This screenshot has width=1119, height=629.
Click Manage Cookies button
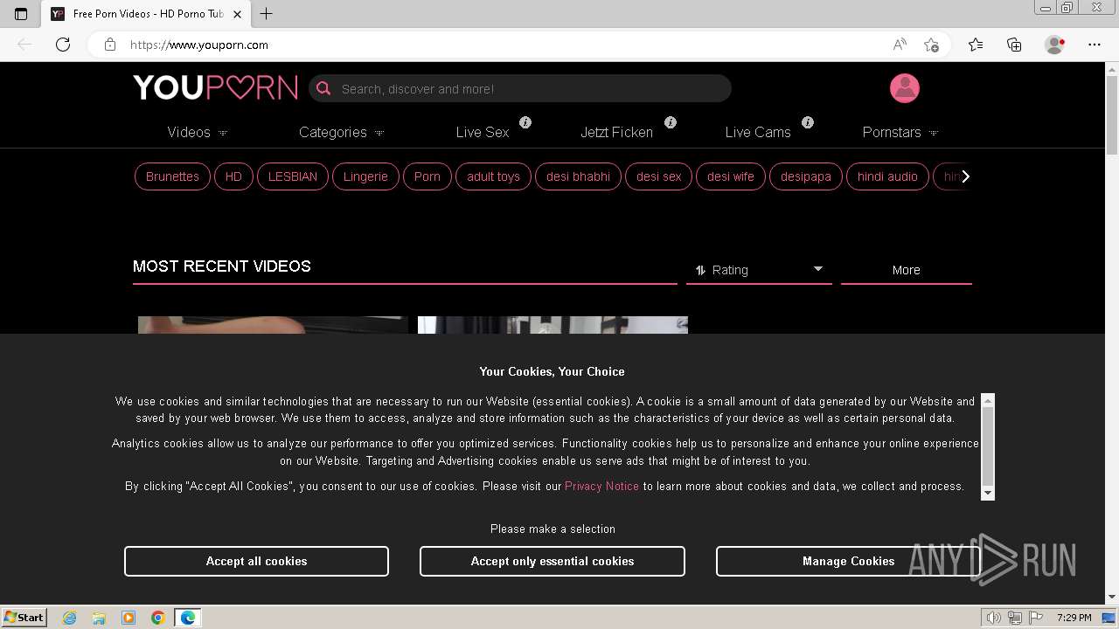(x=849, y=561)
